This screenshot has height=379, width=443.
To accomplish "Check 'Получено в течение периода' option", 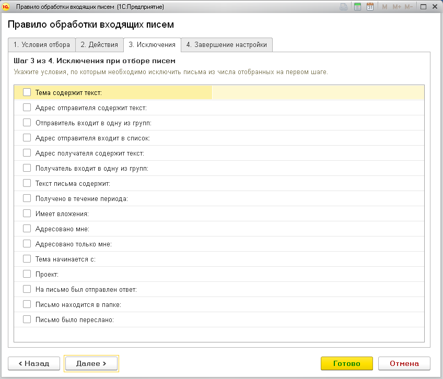I will point(27,198).
